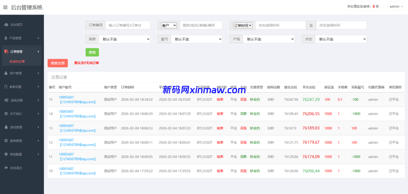408x194 pixels.
Task: Click close price 76206.55
Action: point(311,114)
